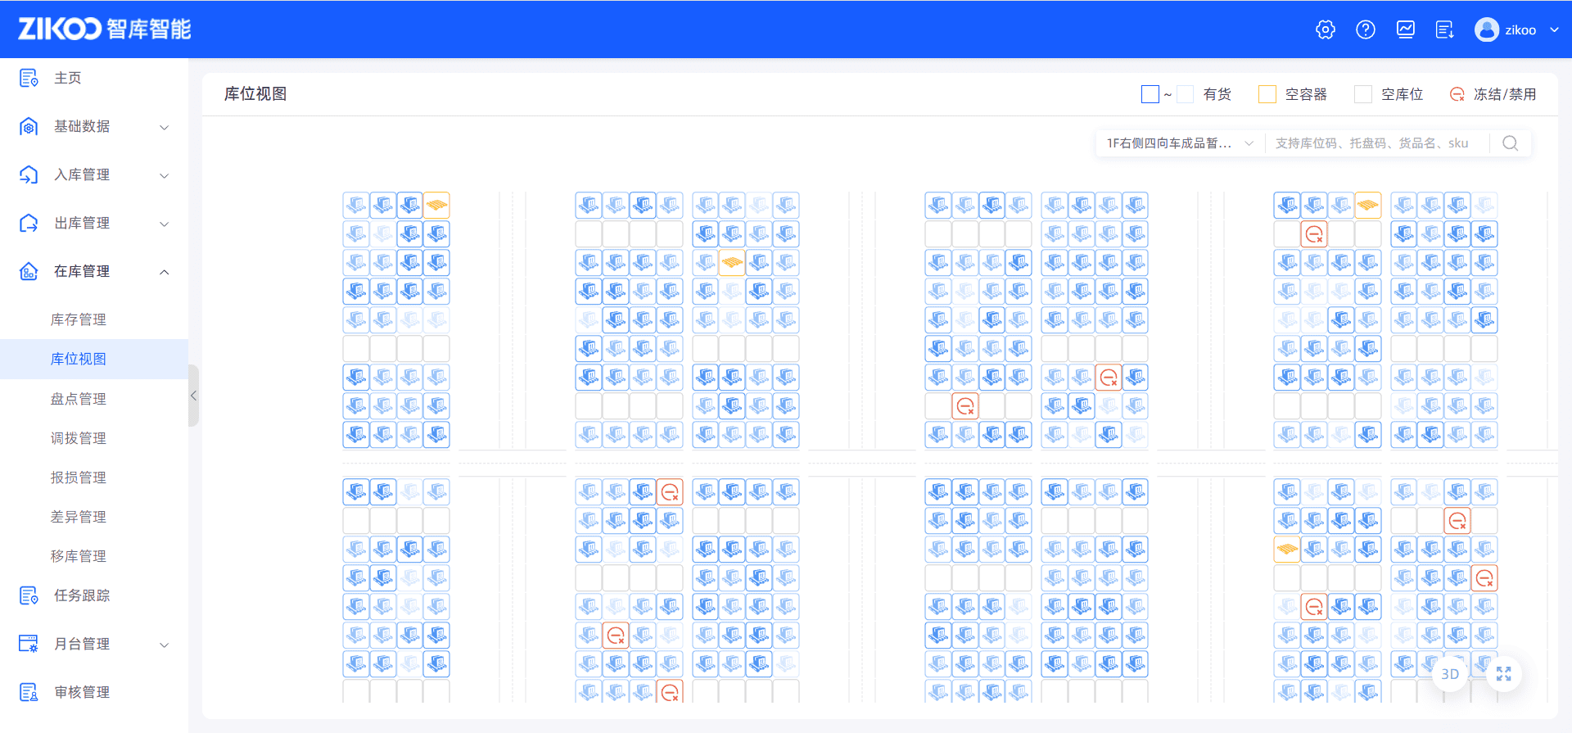Open the help question mark icon
This screenshot has height=733, width=1572.
1366,29
